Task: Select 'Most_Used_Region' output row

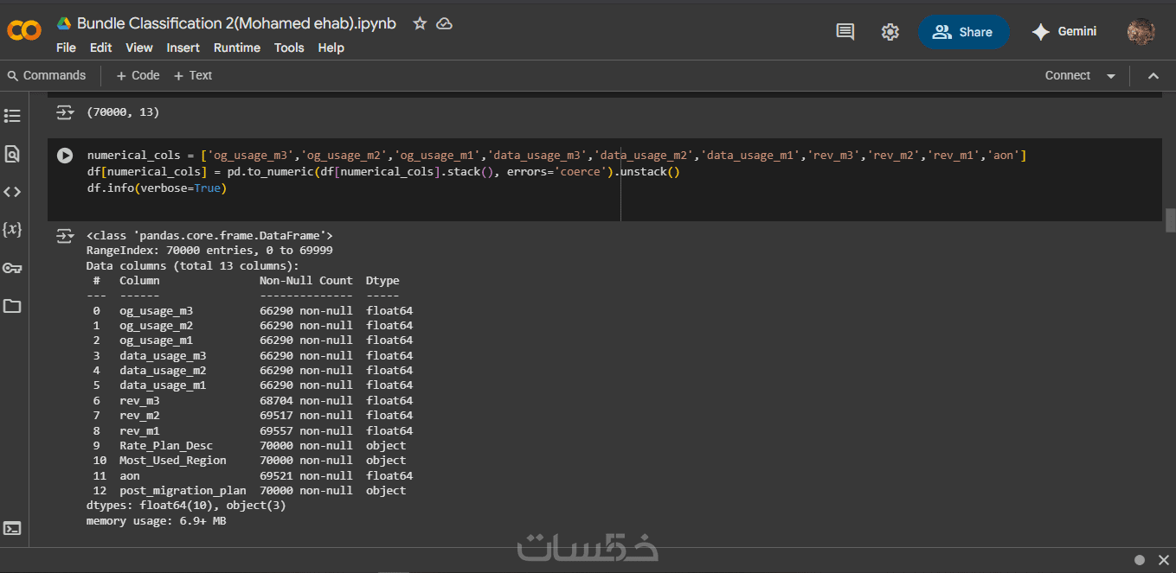Action: 249,460
